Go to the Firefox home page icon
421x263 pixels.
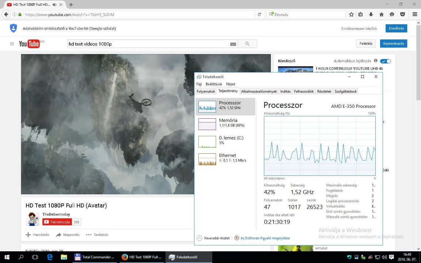tap(381, 15)
